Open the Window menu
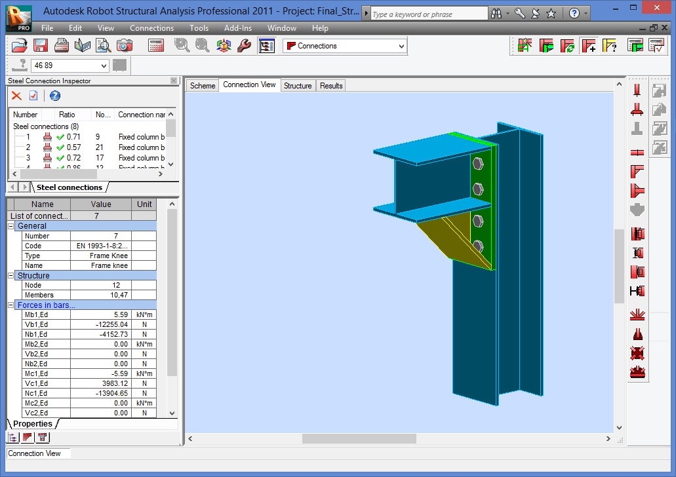This screenshot has height=477, width=676. (x=281, y=28)
